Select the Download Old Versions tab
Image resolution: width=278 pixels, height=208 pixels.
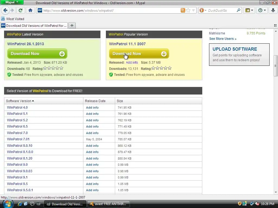34,26
